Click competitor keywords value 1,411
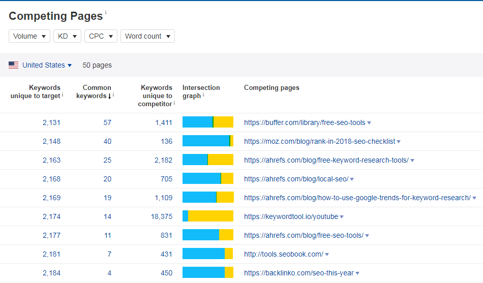This screenshot has height=283, width=483. (164, 122)
